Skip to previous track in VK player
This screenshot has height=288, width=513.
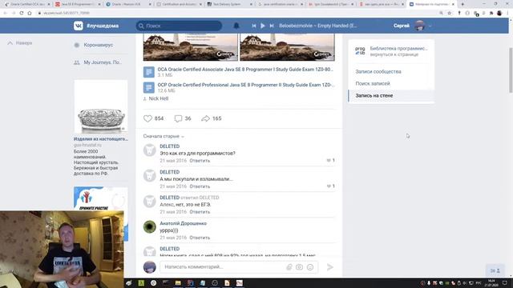point(254,26)
